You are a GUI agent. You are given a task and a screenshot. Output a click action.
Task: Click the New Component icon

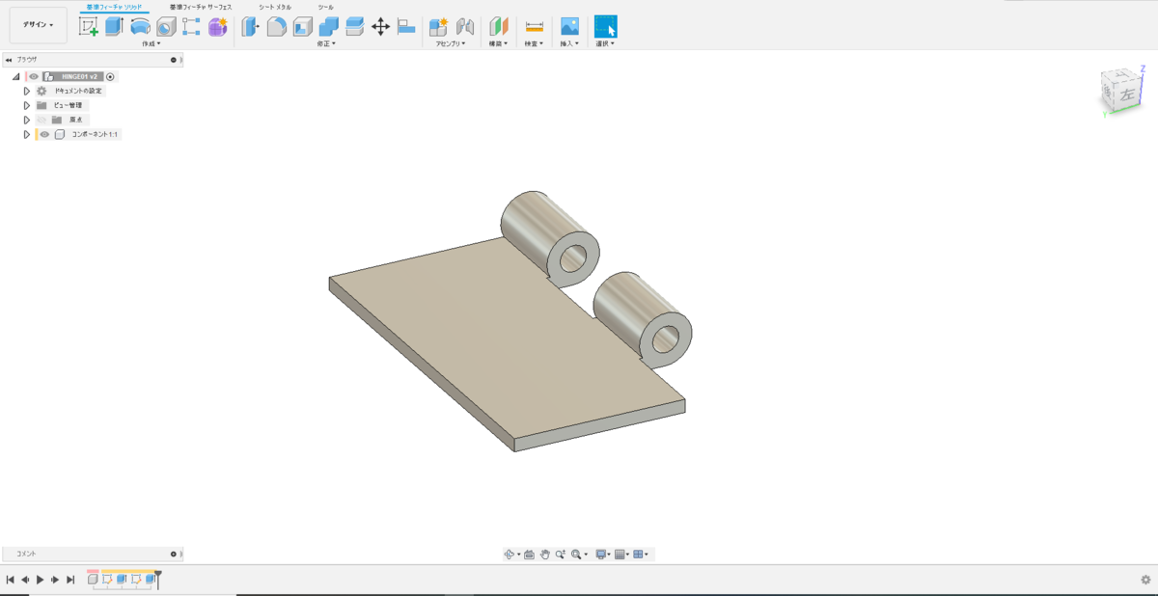pyautogui.click(x=438, y=27)
